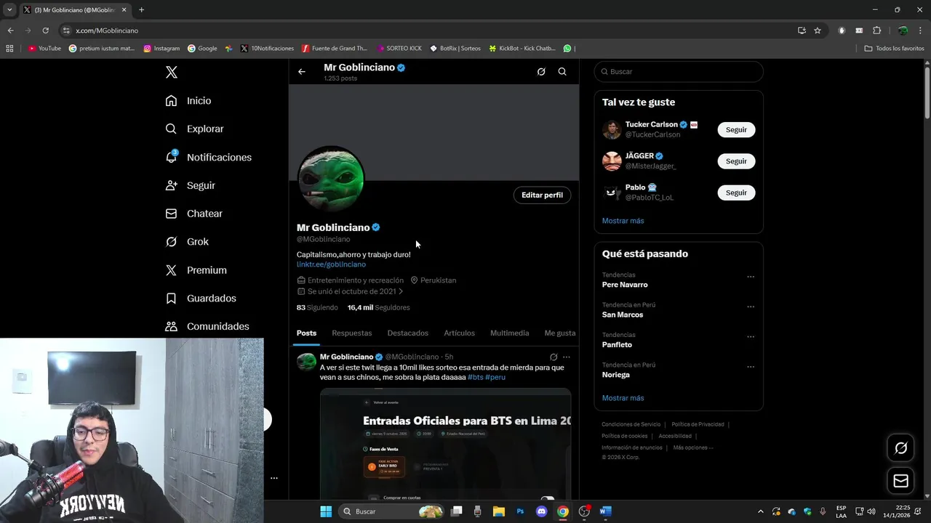Image resolution: width=931 pixels, height=523 pixels.
Task: Open Premium in the sidebar
Action: [196, 270]
